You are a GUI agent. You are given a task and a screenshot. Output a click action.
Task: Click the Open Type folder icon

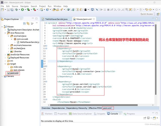(54, 10)
